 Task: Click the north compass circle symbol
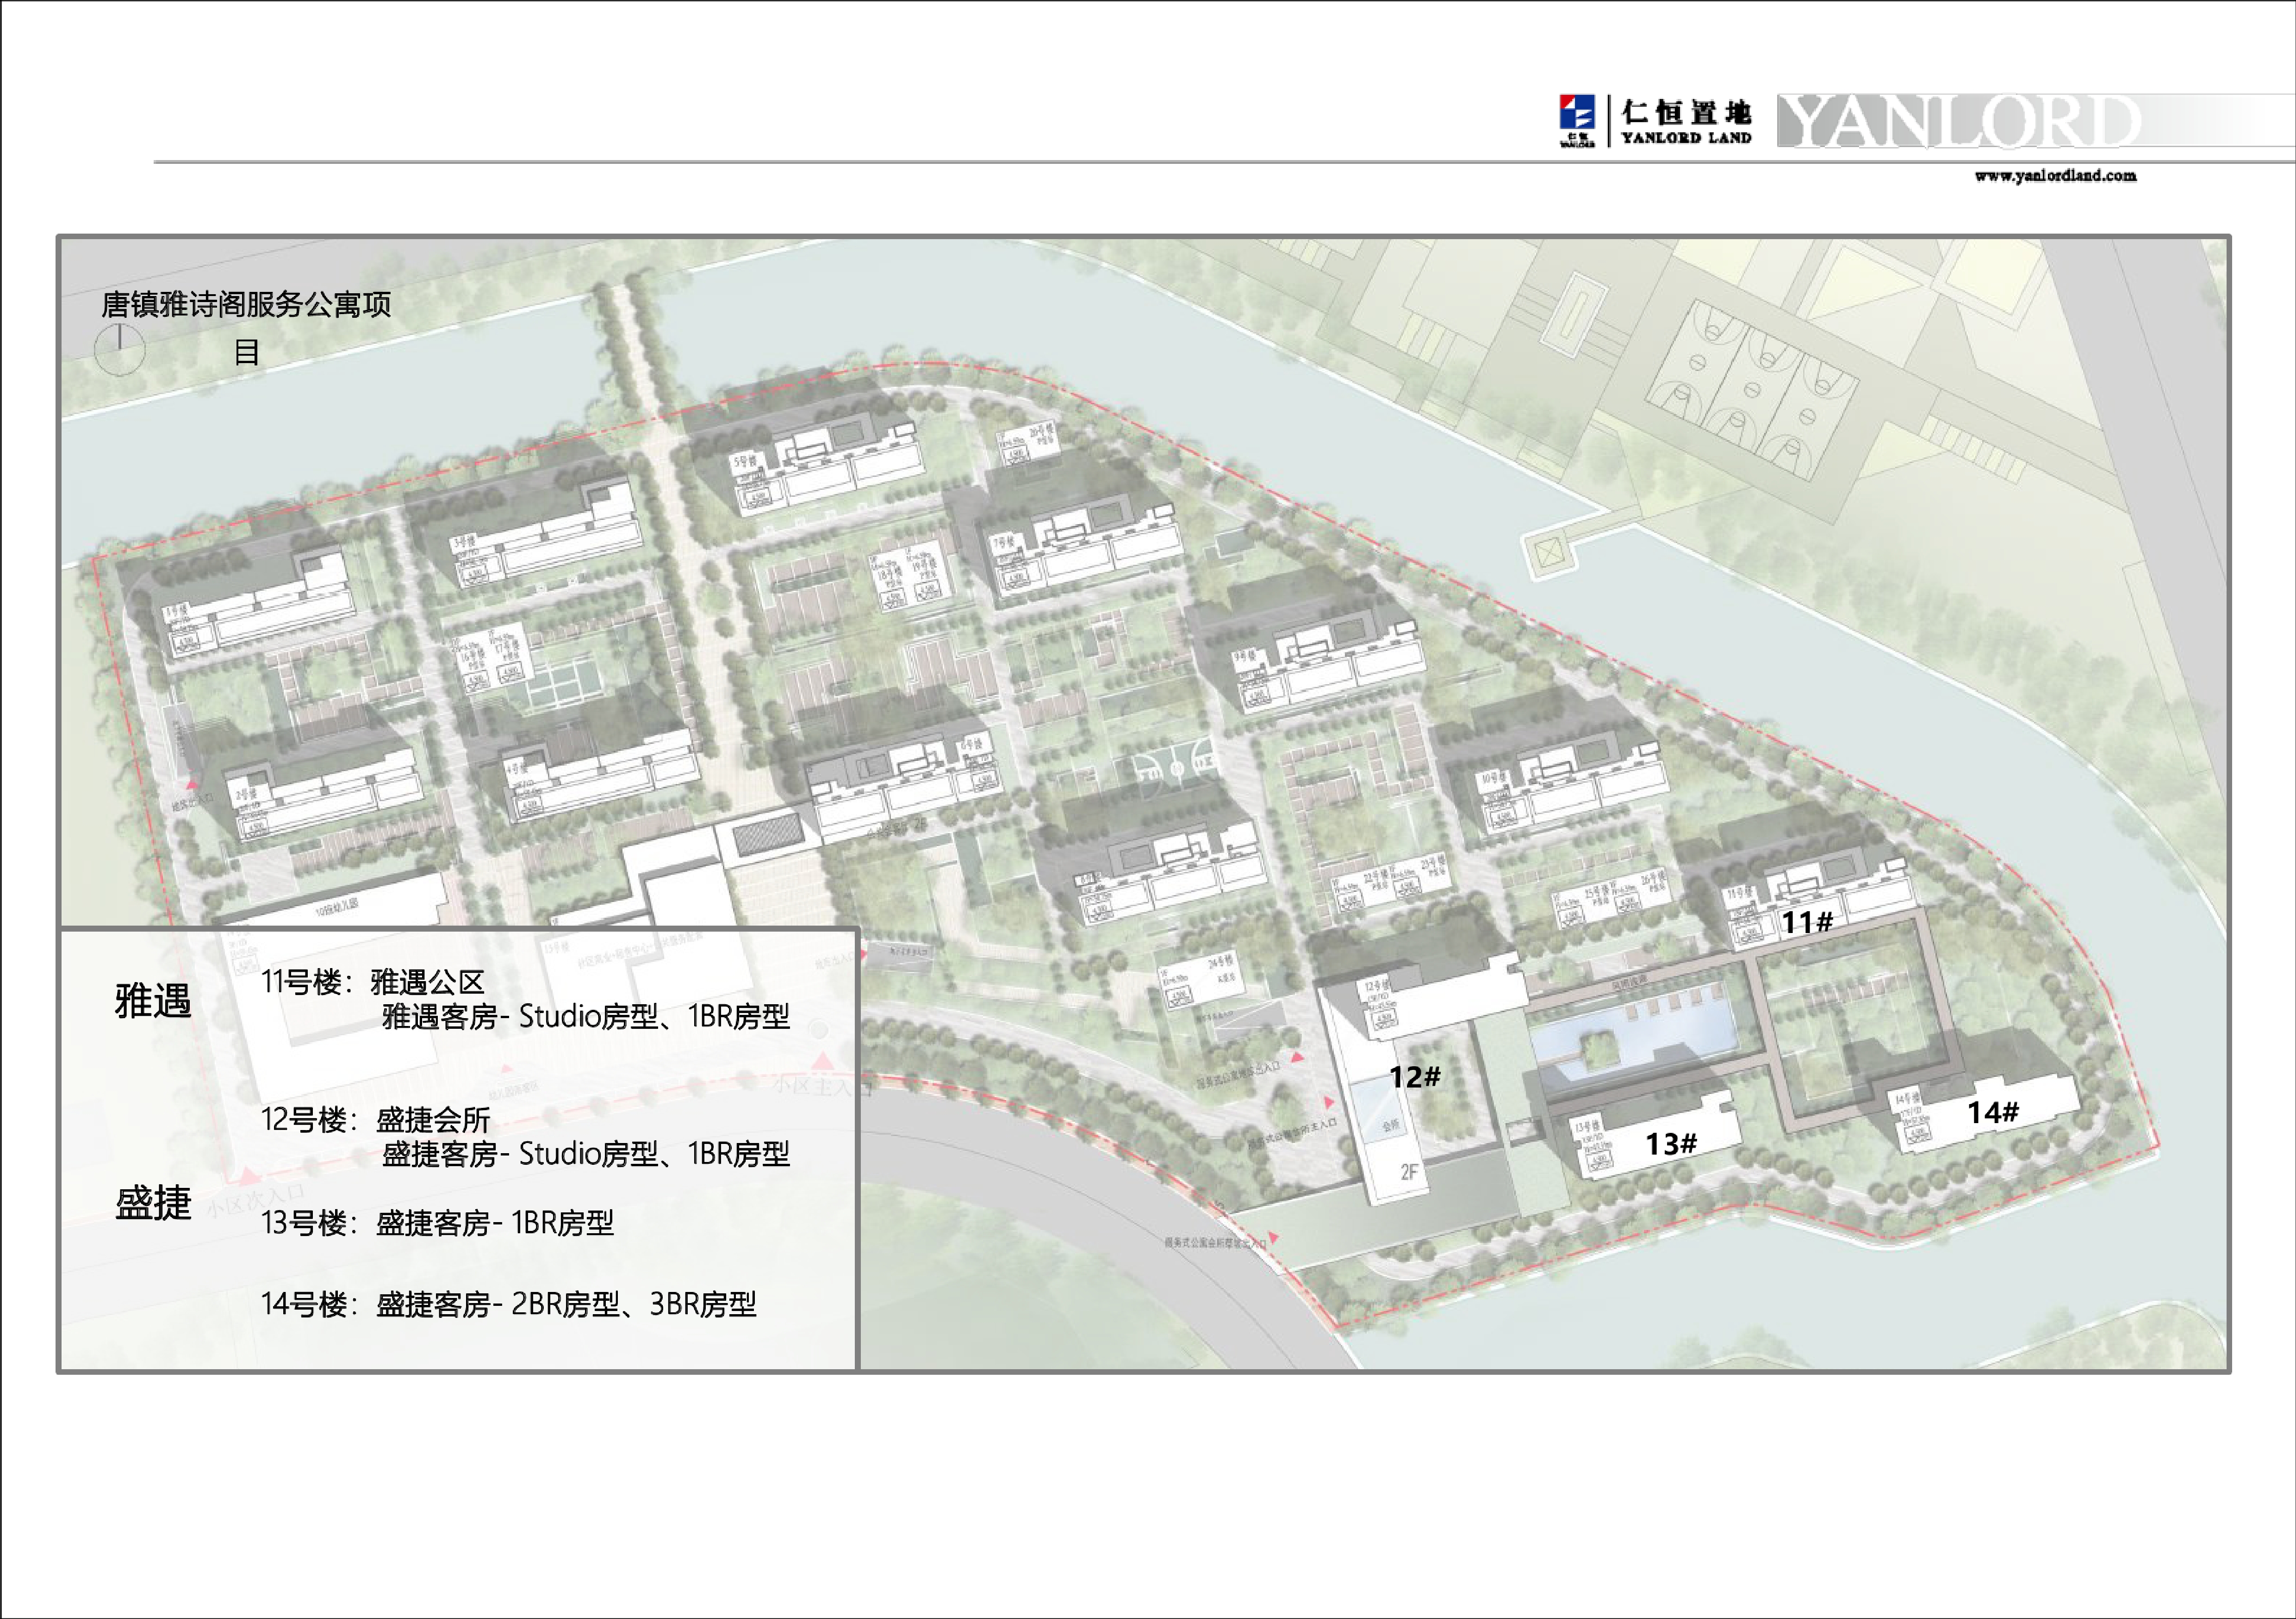(x=119, y=349)
